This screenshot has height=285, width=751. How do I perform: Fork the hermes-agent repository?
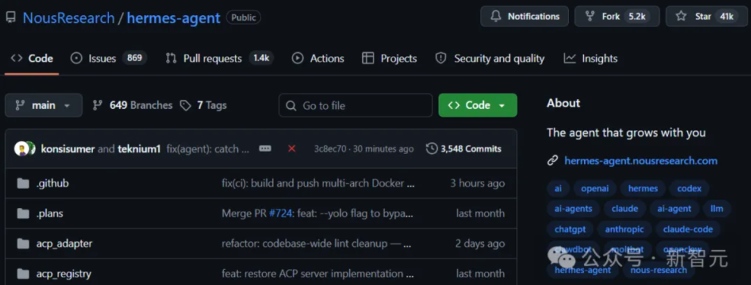[x=616, y=17]
